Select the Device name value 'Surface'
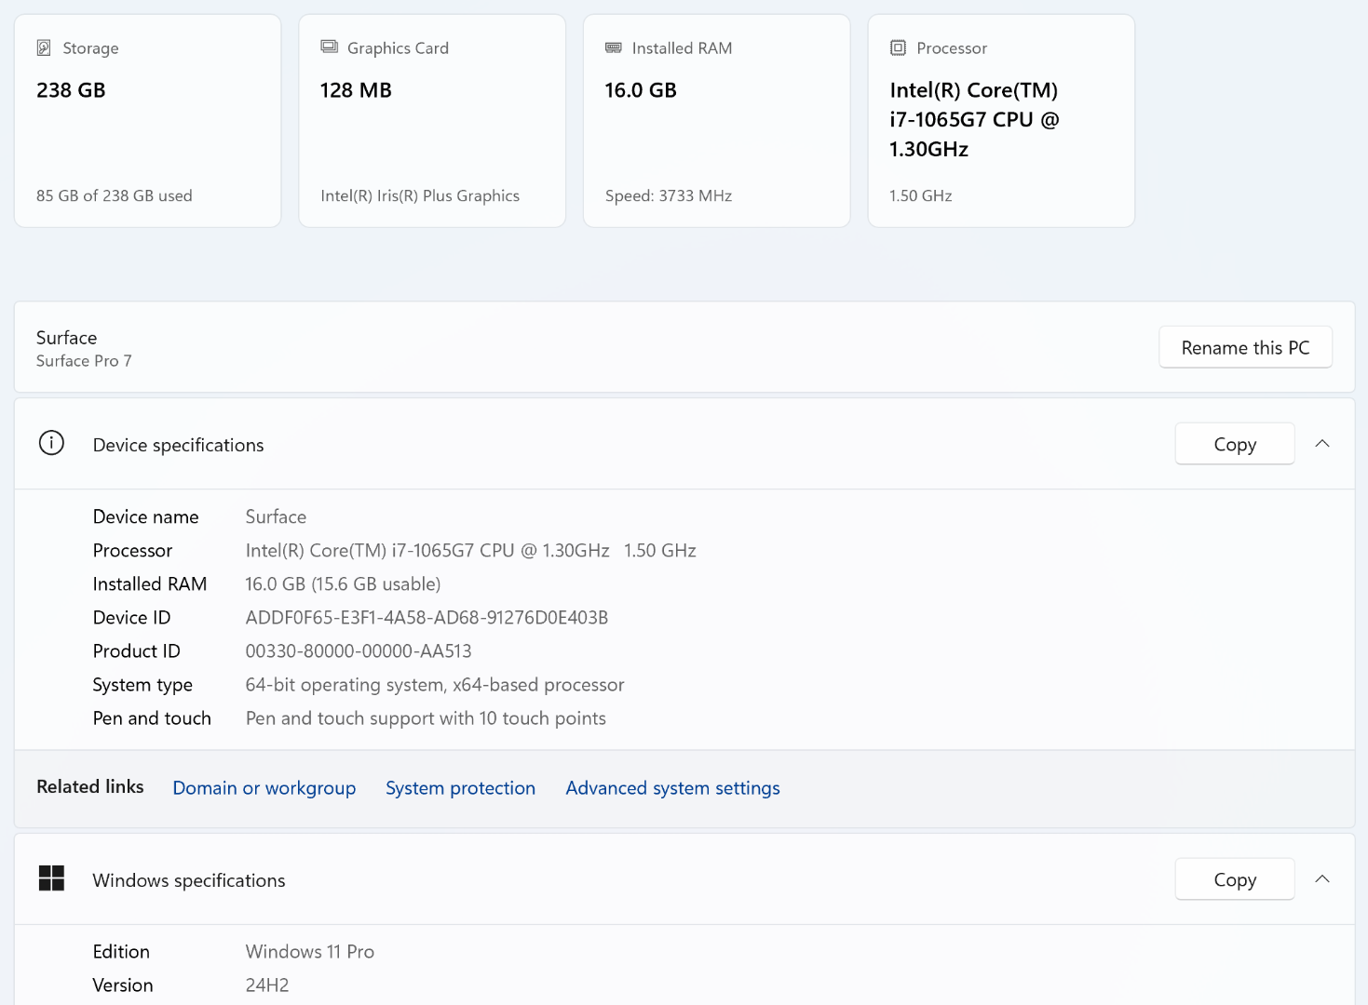 tap(276, 516)
